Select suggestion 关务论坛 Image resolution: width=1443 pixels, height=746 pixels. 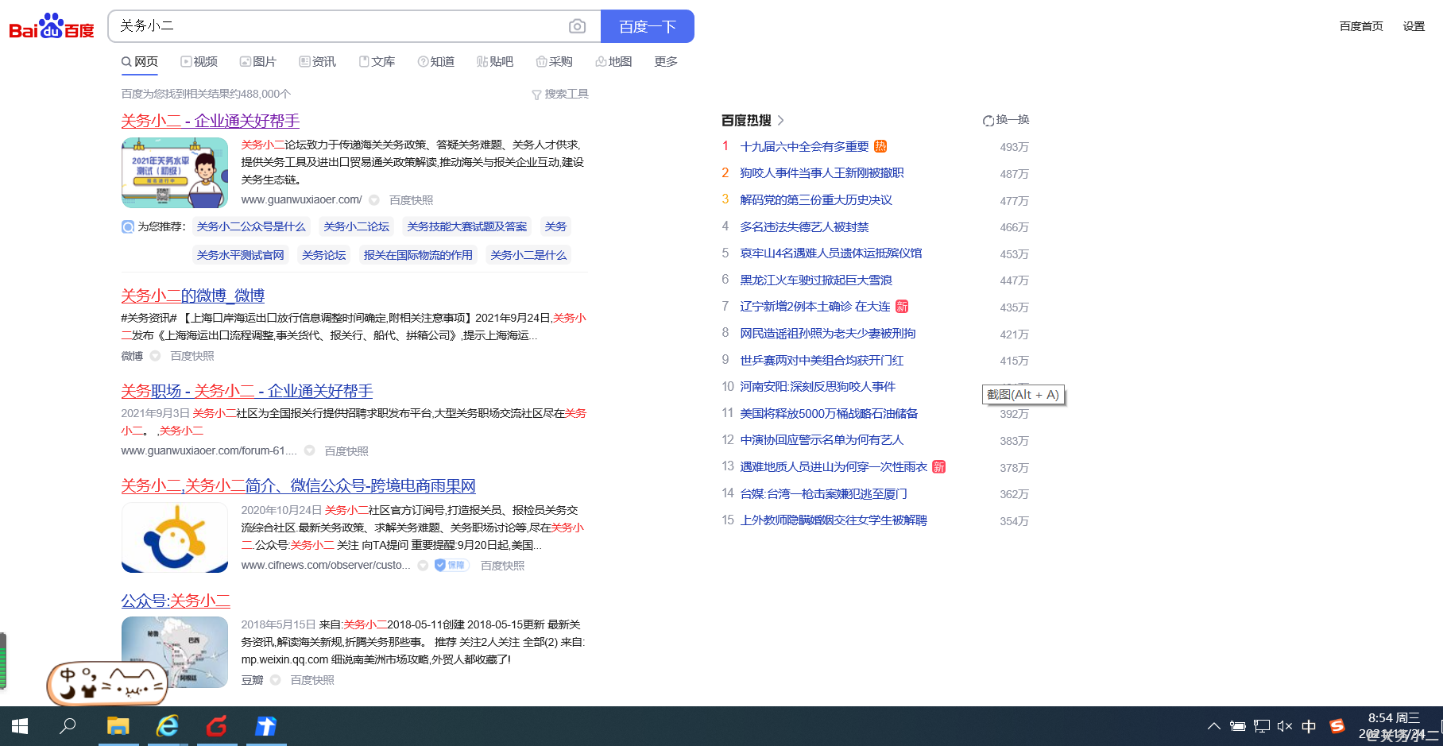tap(324, 255)
